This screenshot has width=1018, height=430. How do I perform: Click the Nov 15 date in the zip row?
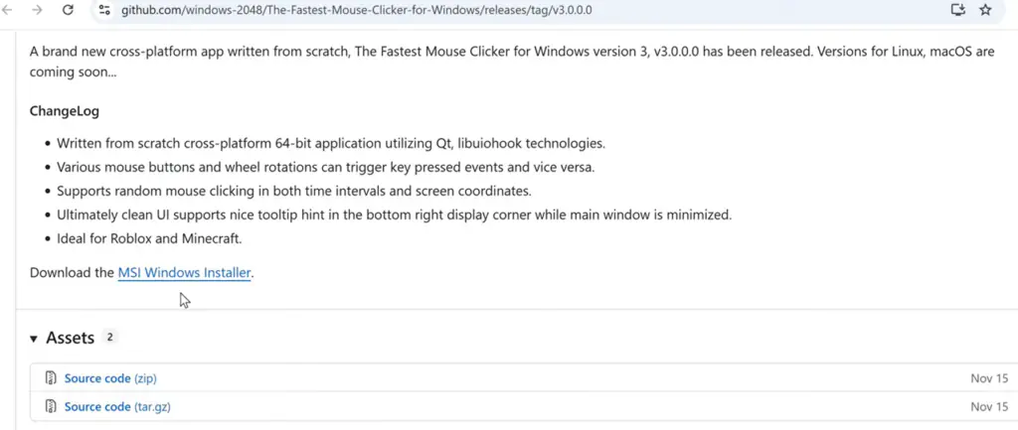click(989, 378)
